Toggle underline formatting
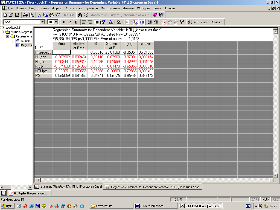The image size is (280, 210). [76, 22]
